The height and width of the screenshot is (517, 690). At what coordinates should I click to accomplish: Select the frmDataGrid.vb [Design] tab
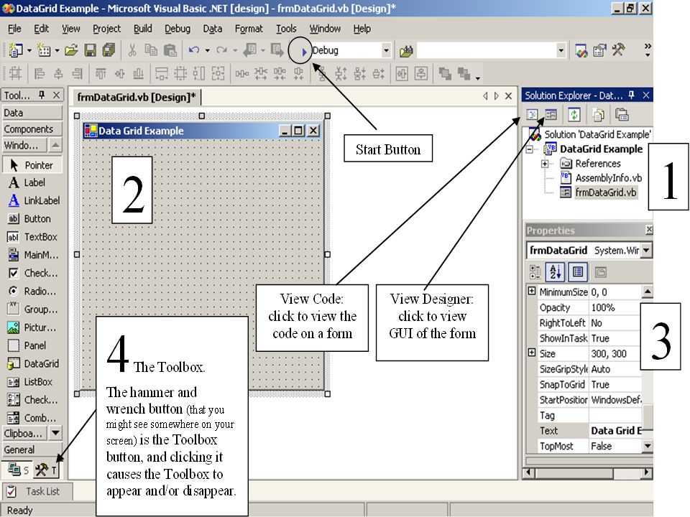click(137, 97)
